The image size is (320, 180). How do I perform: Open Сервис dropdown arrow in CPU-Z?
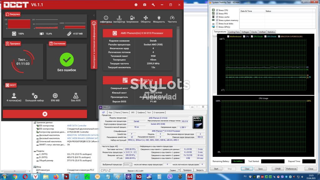[x=179, y=170]
